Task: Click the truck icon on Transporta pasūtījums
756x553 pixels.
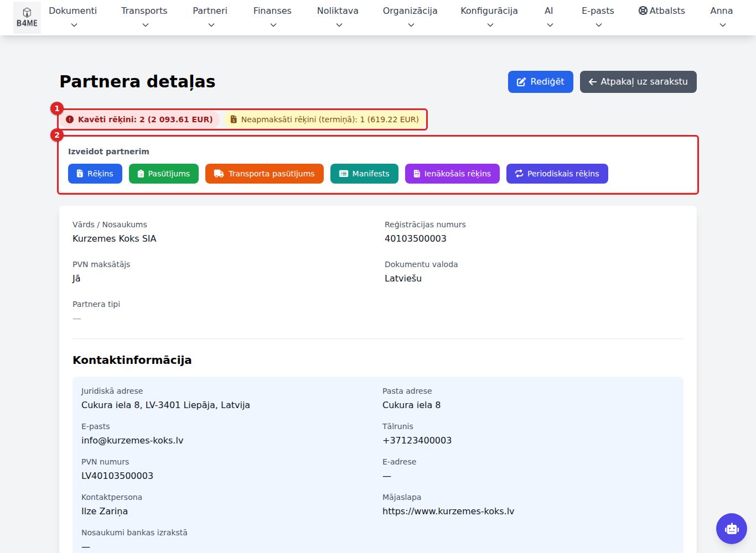Action: point(219,174)
